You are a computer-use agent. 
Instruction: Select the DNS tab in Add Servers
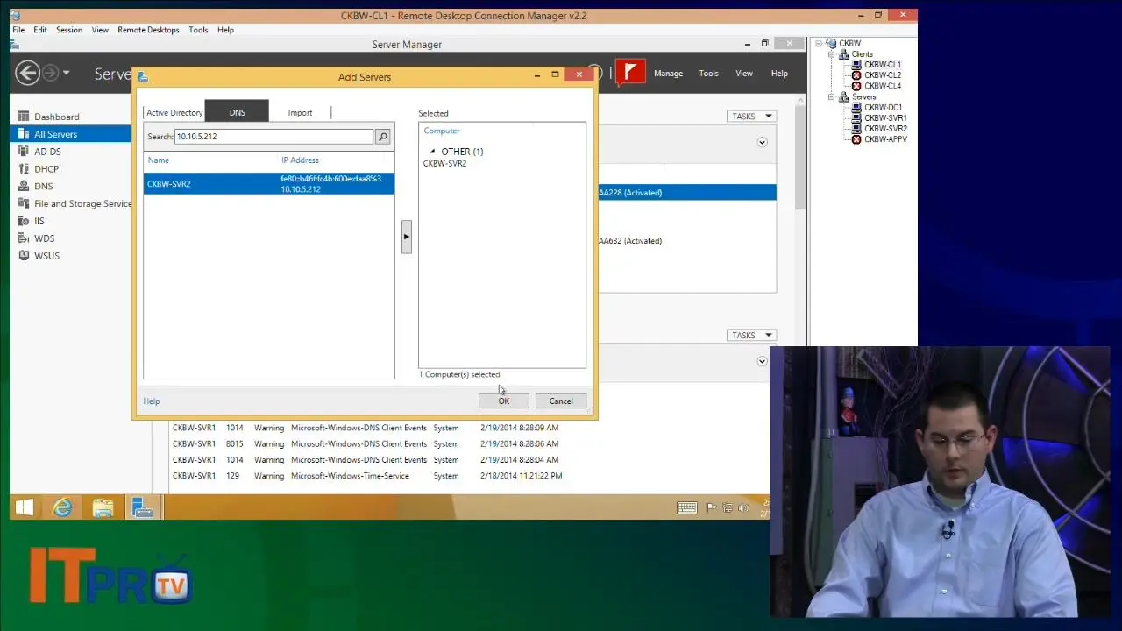pos(237,112)
